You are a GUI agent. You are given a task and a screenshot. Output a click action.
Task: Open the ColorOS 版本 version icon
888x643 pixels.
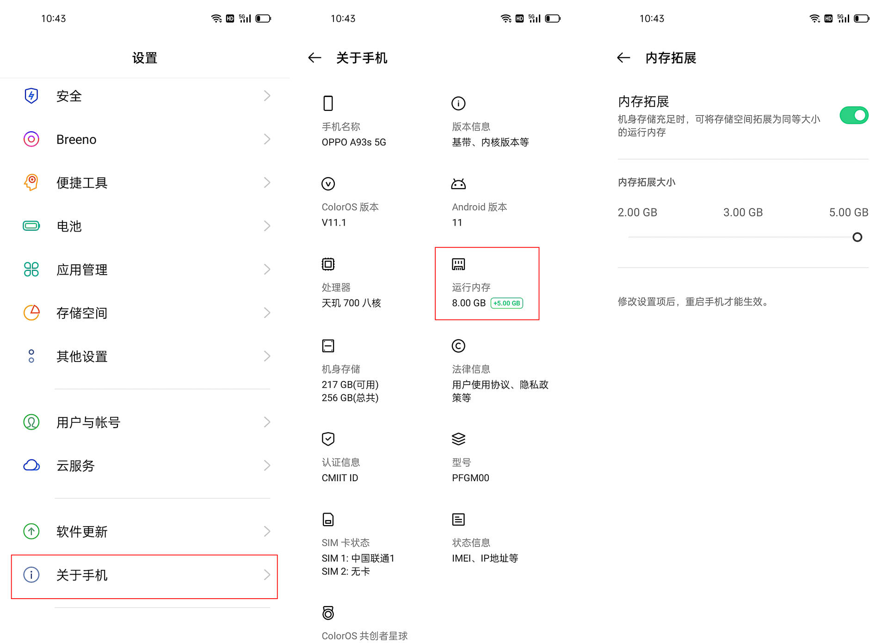coord(328,184)
